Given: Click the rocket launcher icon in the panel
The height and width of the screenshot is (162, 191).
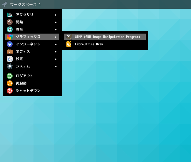Looking at the screenshot, I should point(4,4).
